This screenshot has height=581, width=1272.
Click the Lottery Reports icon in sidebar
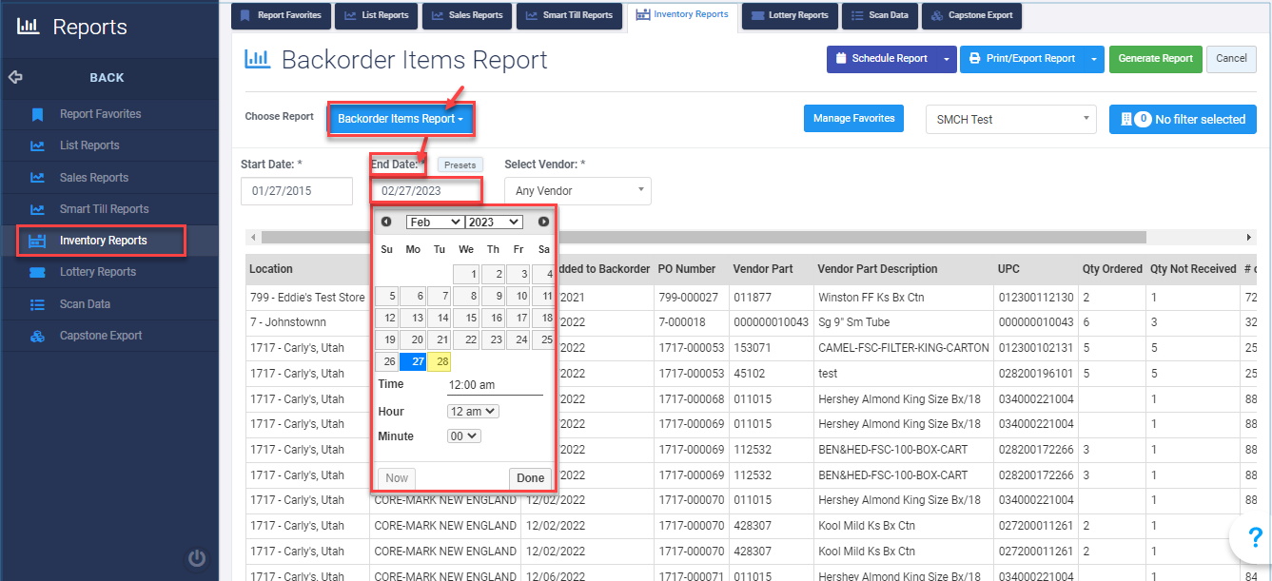click(38, 272)
